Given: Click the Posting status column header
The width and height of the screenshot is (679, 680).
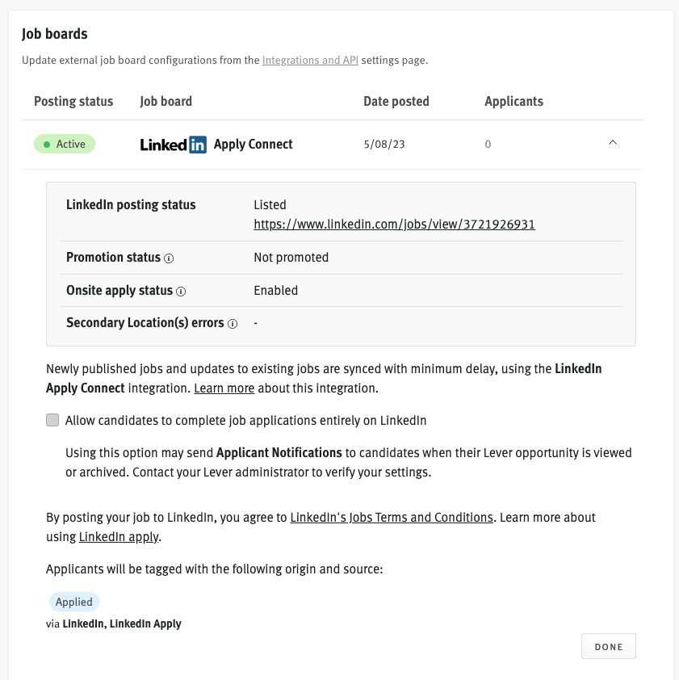Looking at the screenshot, I should point(73,101).
